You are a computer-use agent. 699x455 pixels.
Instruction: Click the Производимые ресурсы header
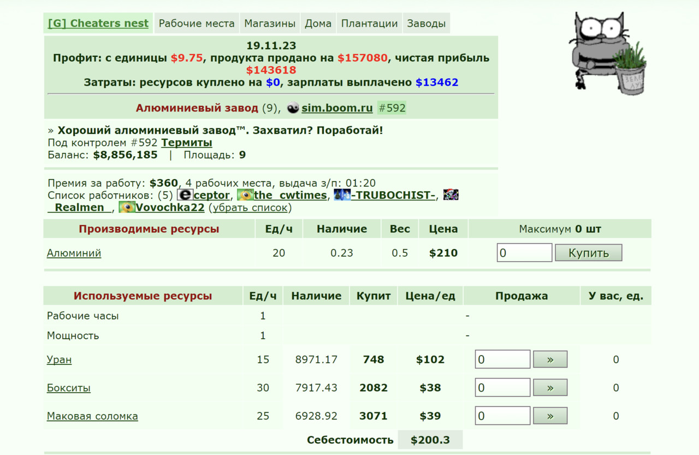click(149, 229)
